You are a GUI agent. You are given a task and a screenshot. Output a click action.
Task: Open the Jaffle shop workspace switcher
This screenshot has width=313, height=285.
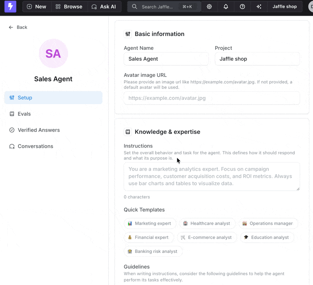click(x=285, y=6)
